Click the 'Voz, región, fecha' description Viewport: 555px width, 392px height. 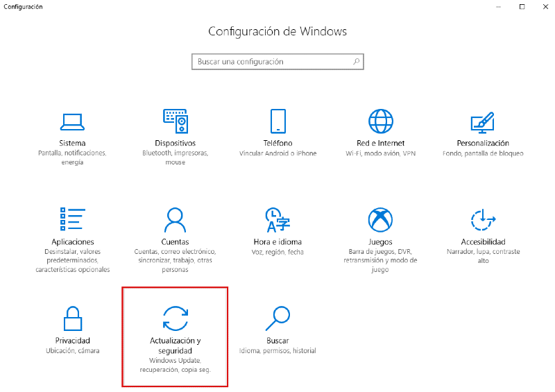coord(277,252)
